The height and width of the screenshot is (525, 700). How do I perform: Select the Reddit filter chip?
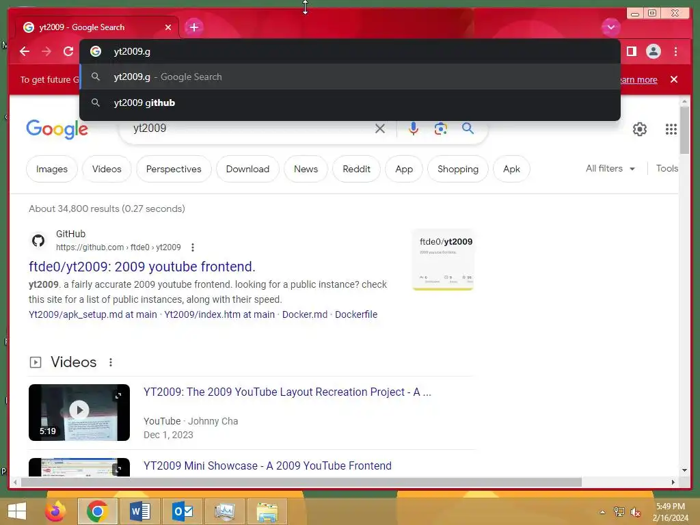pyautogui.click(x=356, y=170)
